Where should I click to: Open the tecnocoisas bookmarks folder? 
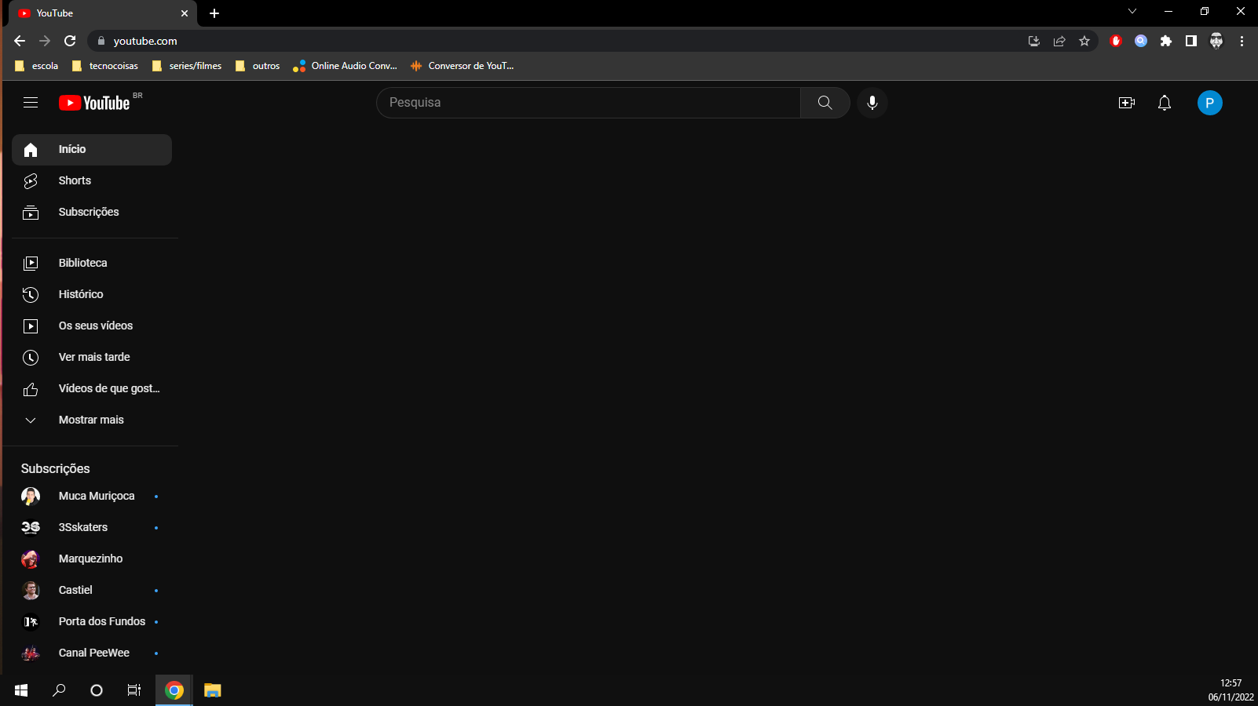(x=105, y=66)
